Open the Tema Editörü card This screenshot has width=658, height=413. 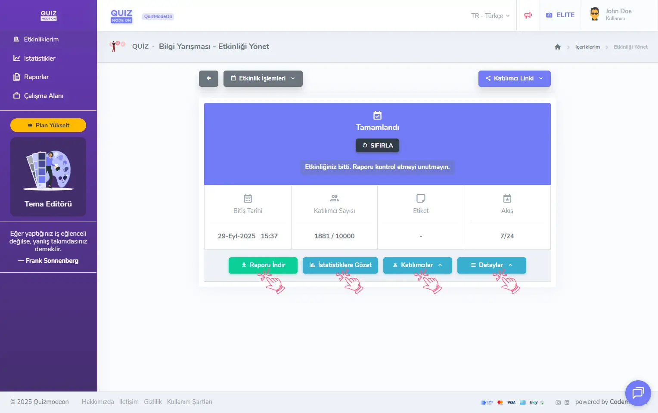(48, 177)
